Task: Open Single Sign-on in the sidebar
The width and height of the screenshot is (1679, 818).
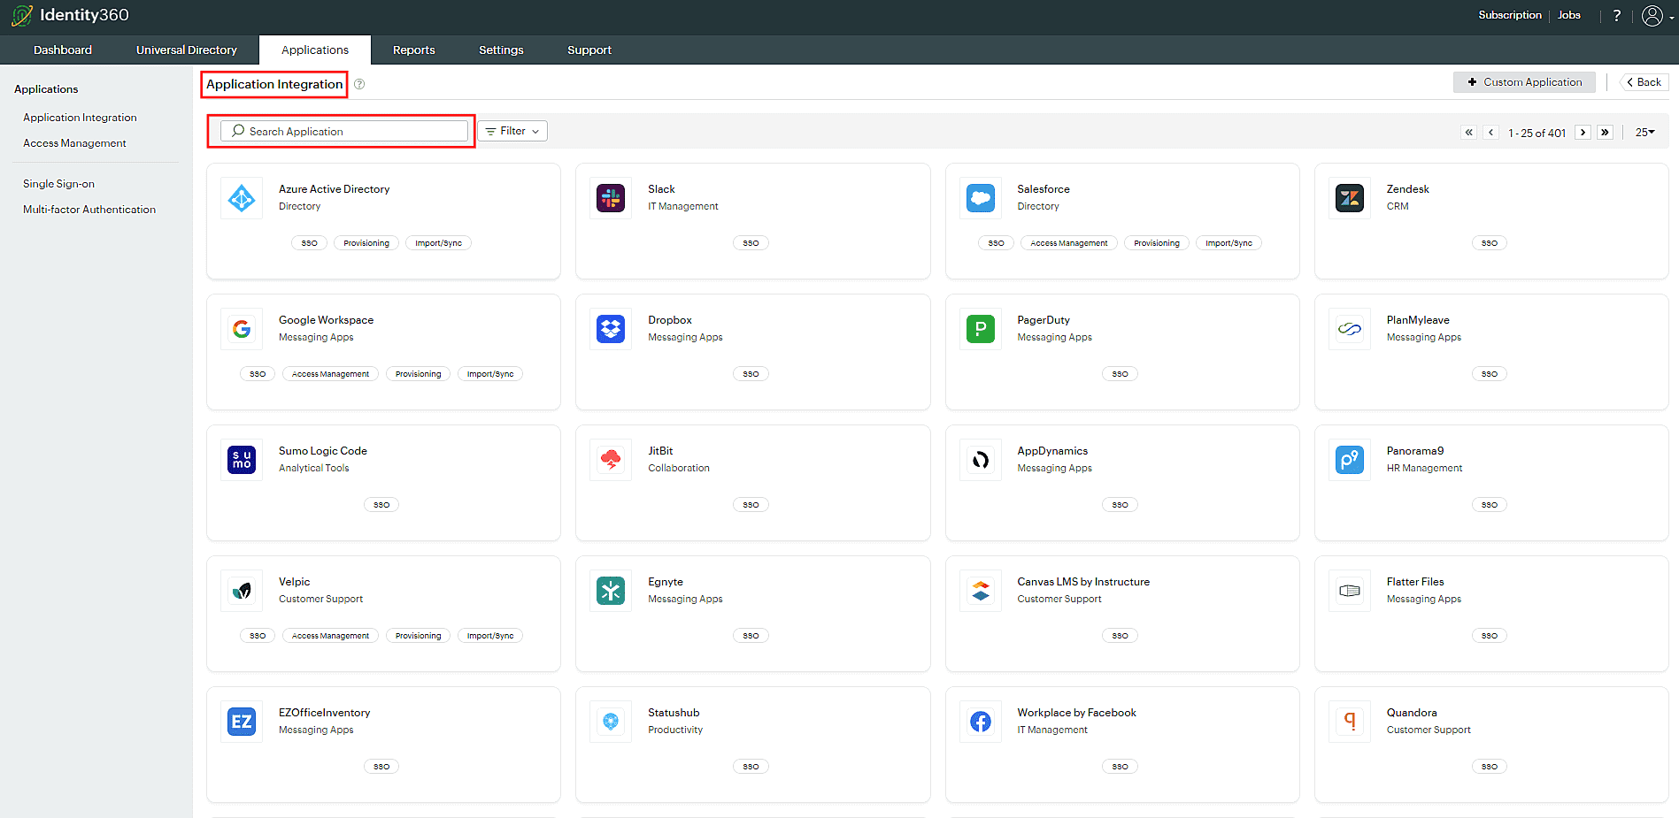Action: [58, 184]
